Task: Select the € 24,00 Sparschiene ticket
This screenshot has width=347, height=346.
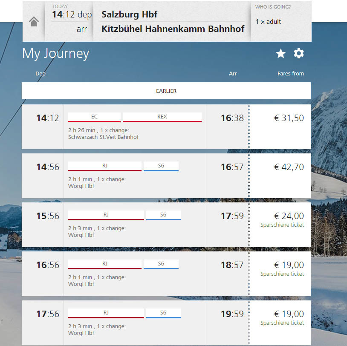Action: pyautogui.click(x=289, y=216)
